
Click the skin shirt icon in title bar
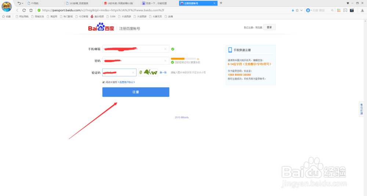pyautogui.click(x=348, y=3)
